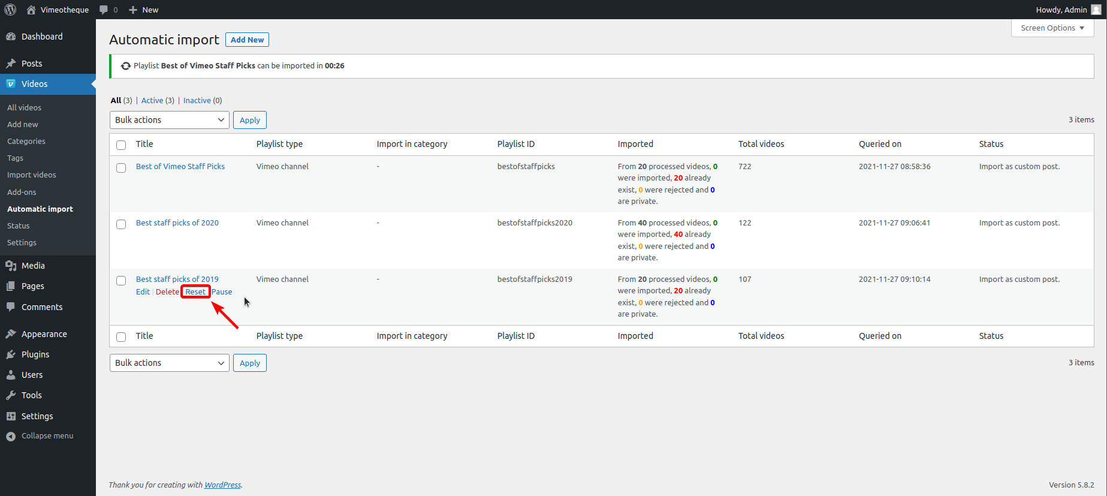The height and width of the screenshot is (496, 1107).
Task: Click the plus New icon in admin bar
Action: (133, 10)
